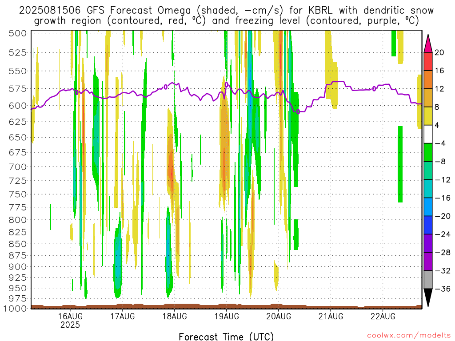Click the 550 pressure level label
The image size is (455, 341).
(x=18, y=71)
